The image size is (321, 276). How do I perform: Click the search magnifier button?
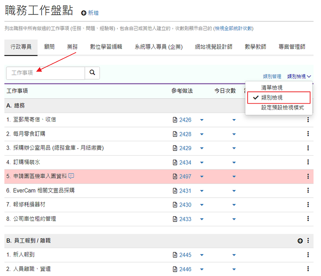coord(92,73)
